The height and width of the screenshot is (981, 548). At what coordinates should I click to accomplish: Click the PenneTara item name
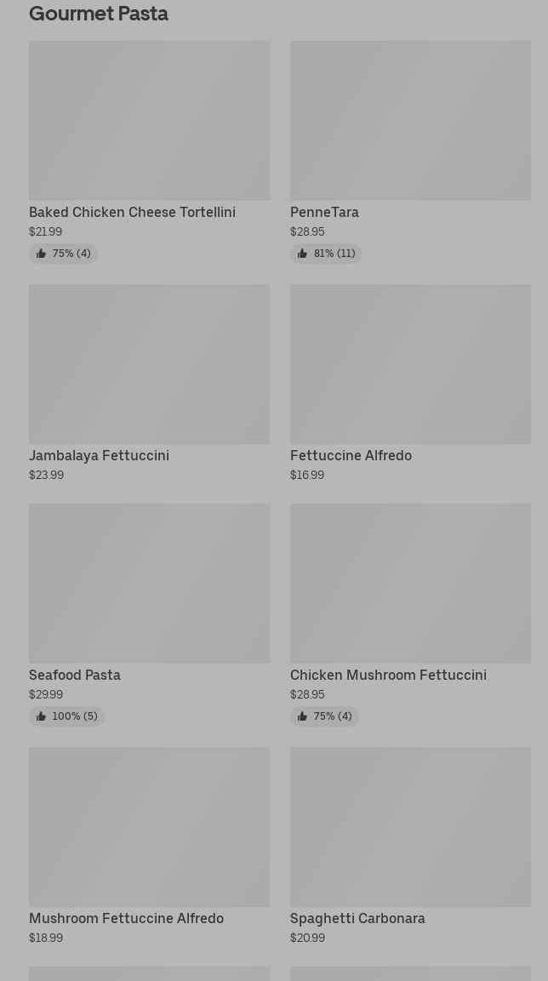[x=324, y=213]
